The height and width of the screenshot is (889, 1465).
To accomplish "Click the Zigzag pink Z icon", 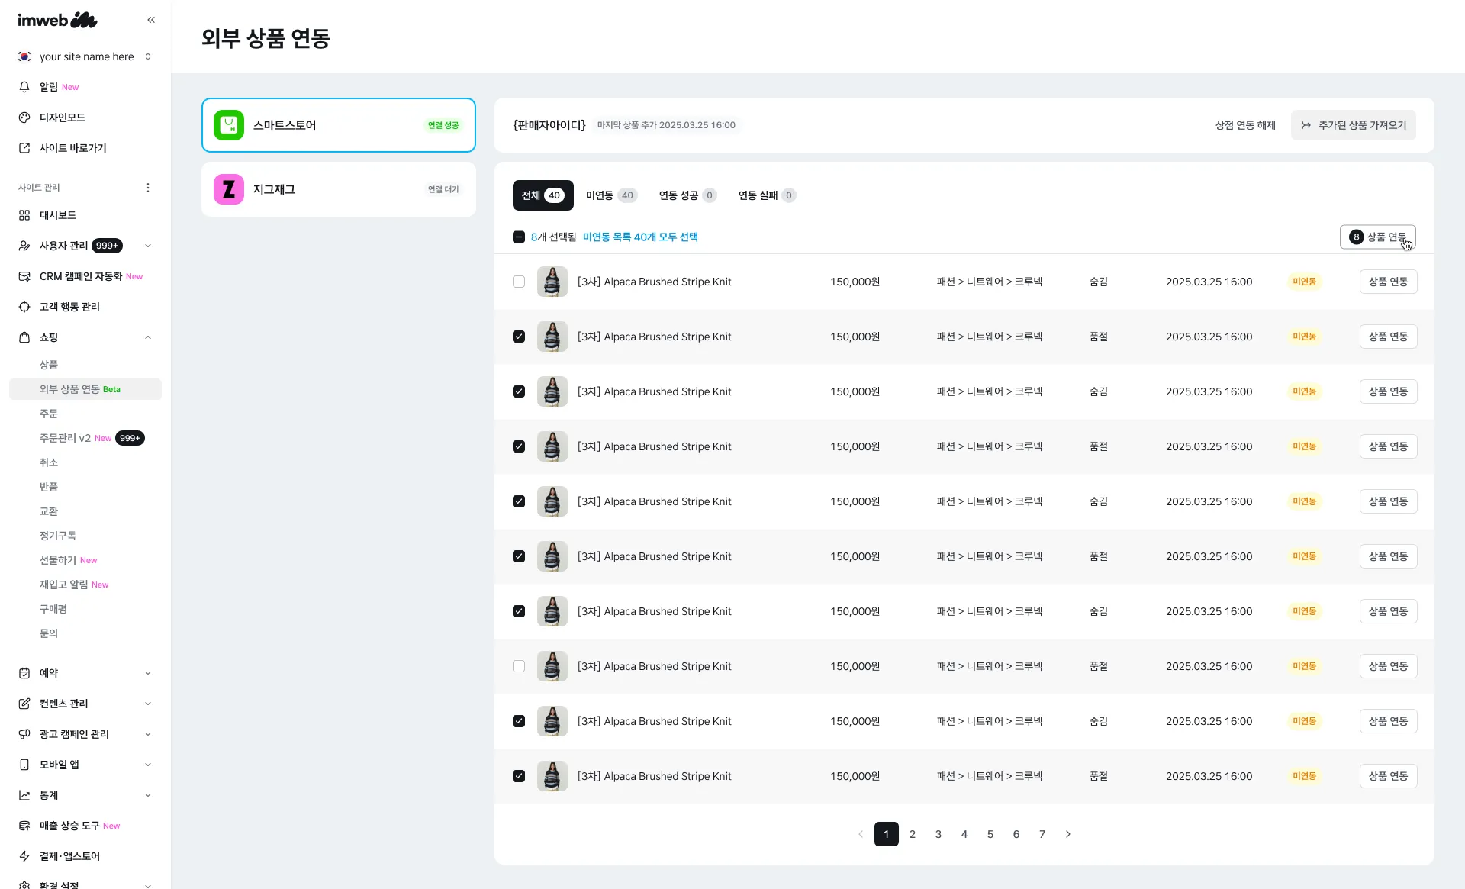I will coord(229,189).
